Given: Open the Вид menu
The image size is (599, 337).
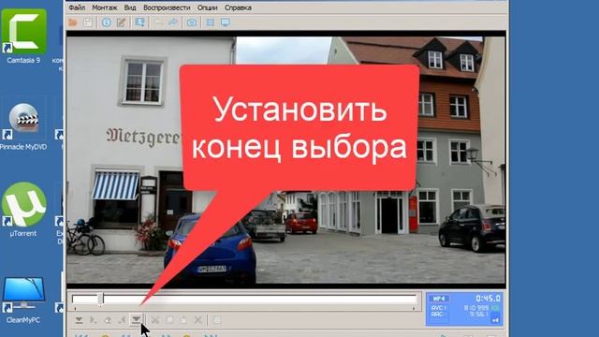Looking at the screenshot, I should click(x=130, y=7).
